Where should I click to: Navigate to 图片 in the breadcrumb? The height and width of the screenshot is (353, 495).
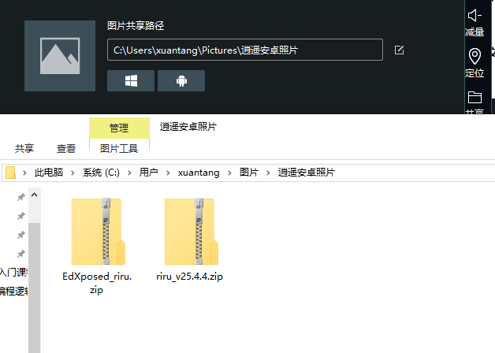249,173
